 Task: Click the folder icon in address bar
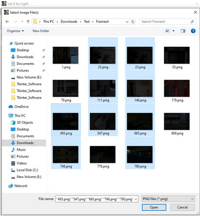coord(35,22)
